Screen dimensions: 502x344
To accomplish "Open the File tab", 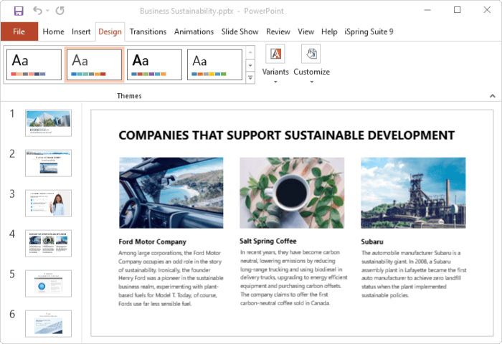I will coord(19,32).
